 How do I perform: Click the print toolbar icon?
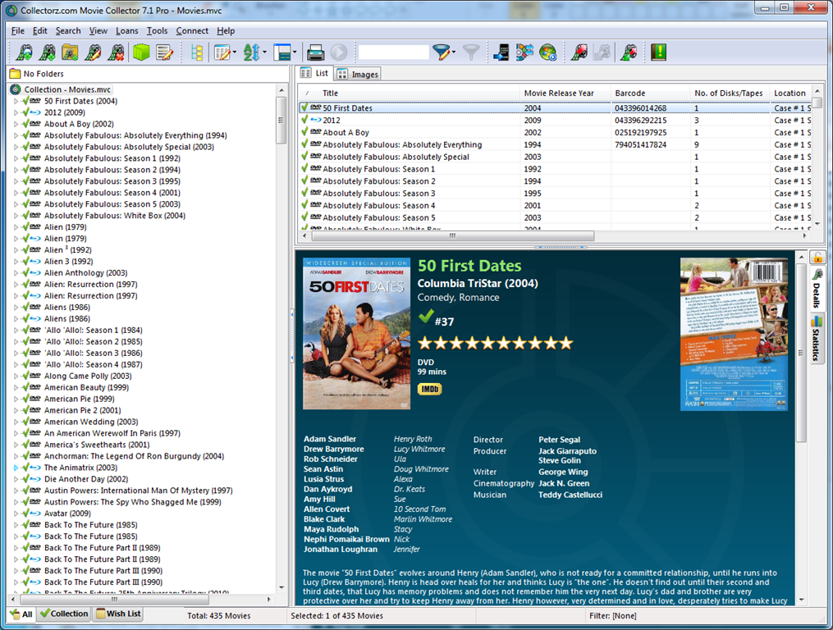[316, 52]
